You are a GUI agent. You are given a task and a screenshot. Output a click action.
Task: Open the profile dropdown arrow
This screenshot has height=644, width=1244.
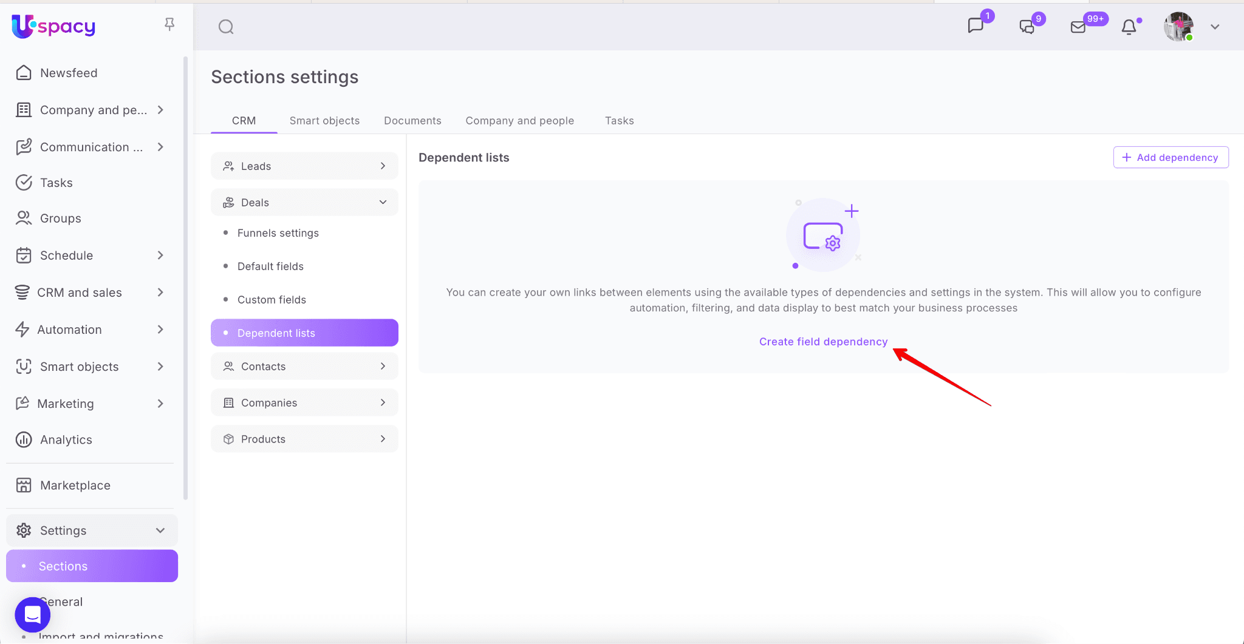(1215, 27)
